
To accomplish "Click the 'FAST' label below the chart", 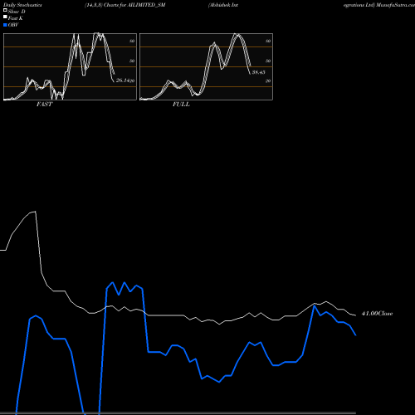I will click(x=44, y=105).
